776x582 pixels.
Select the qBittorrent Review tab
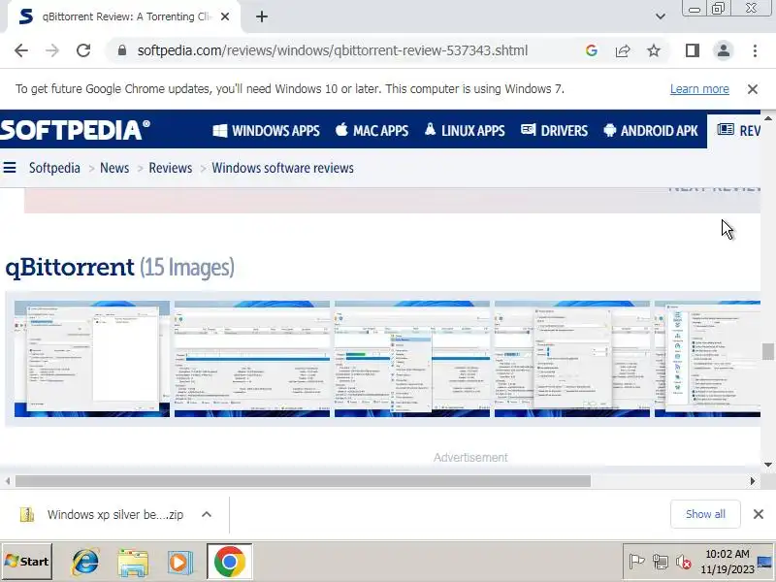tap(124, 16)
